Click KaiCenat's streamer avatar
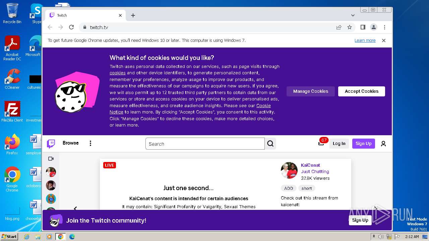 coord(289,171)
